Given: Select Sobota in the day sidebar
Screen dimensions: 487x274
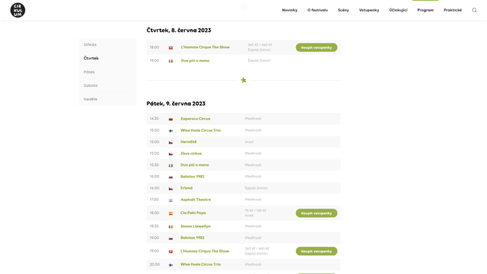Looking at the screenshot, I should click(91, 85).
